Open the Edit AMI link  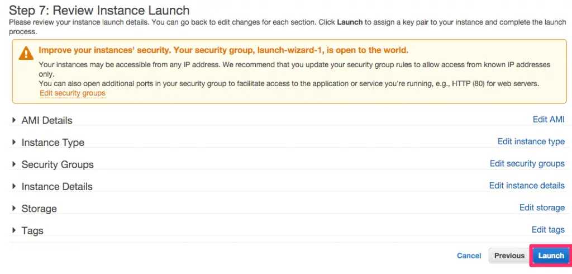point(549,120)
